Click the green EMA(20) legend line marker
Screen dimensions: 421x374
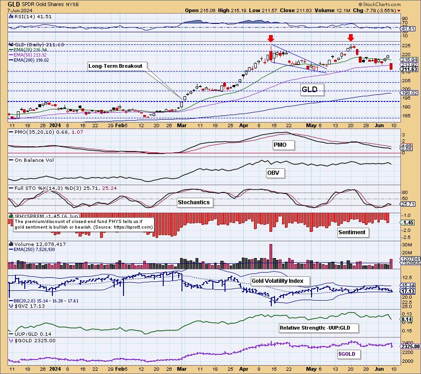click(x=11, y=50)
